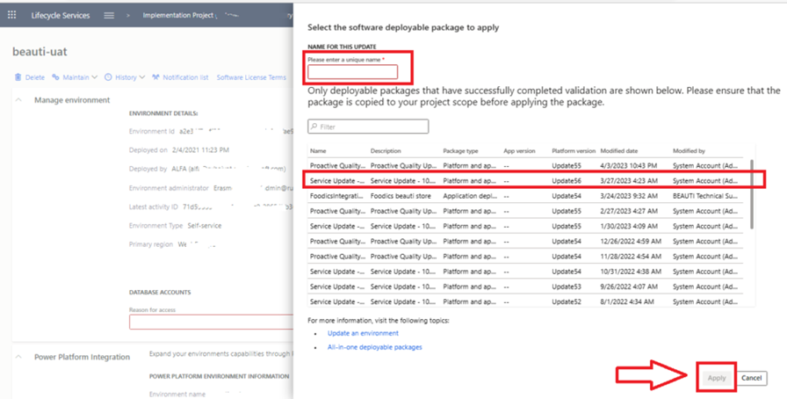Click the Lifecycle Services header title
787x399 pixels.
[x=61, y=16]
